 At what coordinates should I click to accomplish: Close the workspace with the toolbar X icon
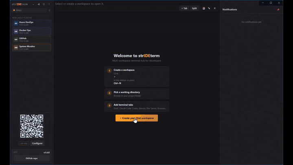[x=215, y=8]
